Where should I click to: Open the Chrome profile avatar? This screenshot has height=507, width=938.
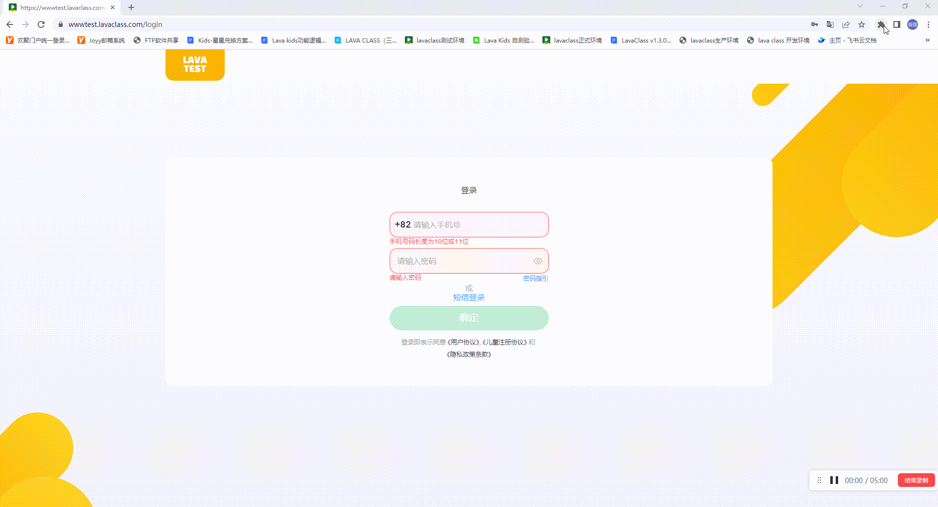pyautogui.click(x=913, y=24)
